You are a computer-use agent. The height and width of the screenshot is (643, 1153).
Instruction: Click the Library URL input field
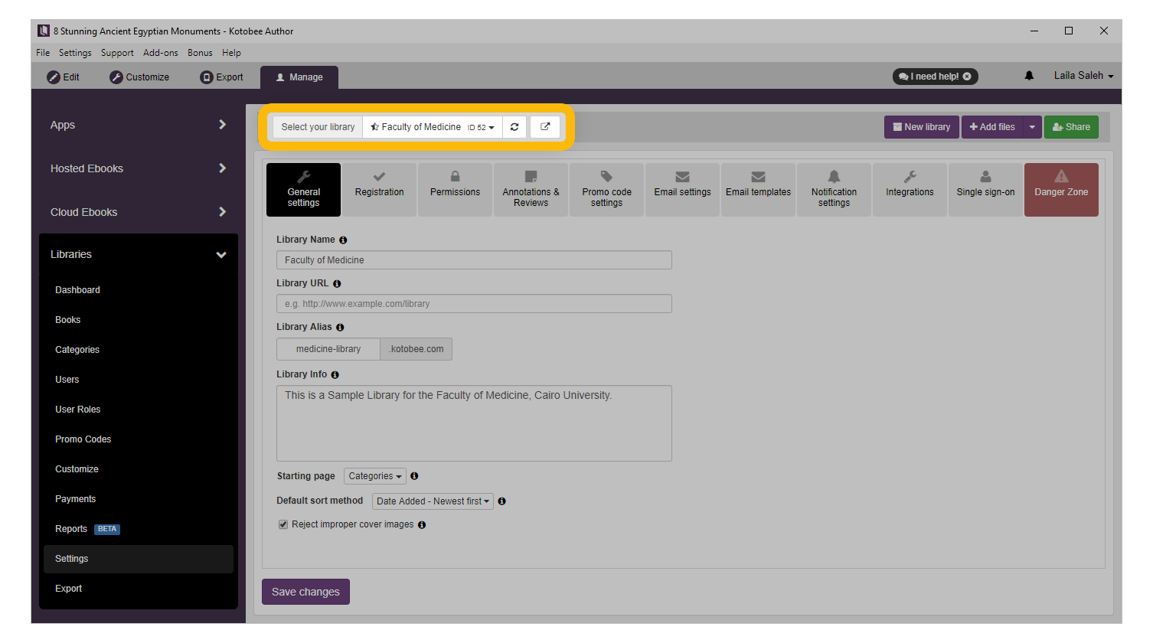[x=474, y=304]
